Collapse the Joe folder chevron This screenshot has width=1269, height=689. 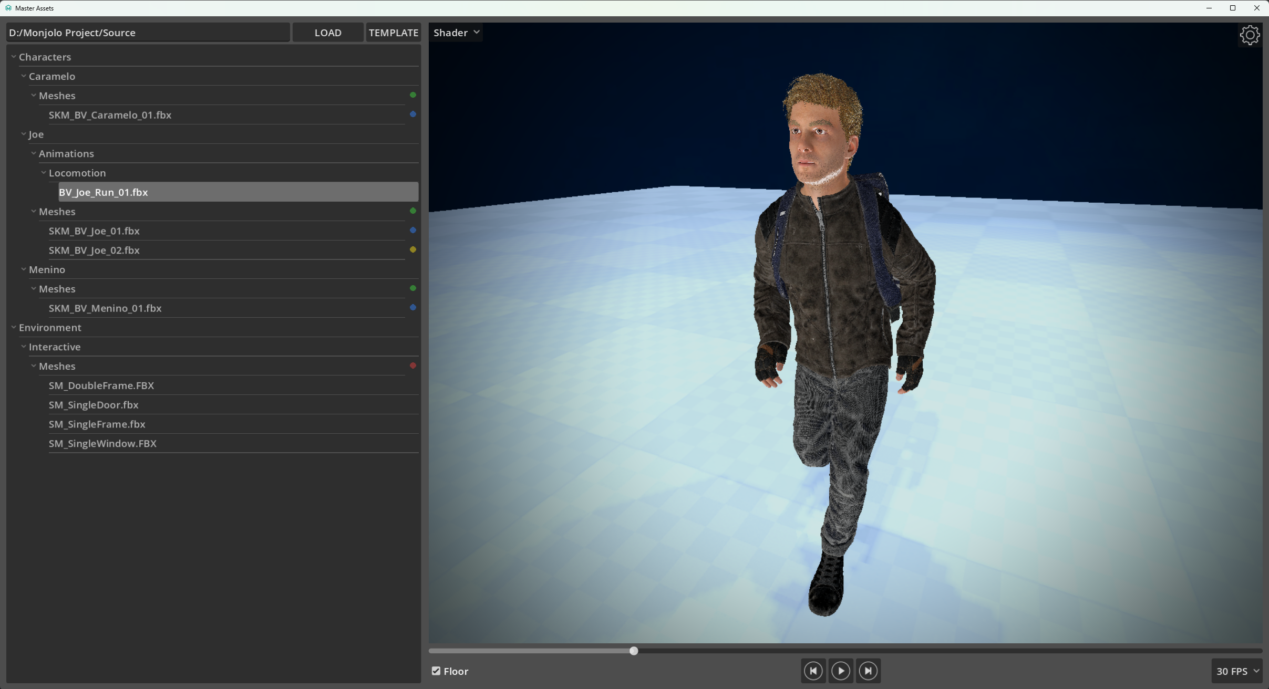click(24, 134)
